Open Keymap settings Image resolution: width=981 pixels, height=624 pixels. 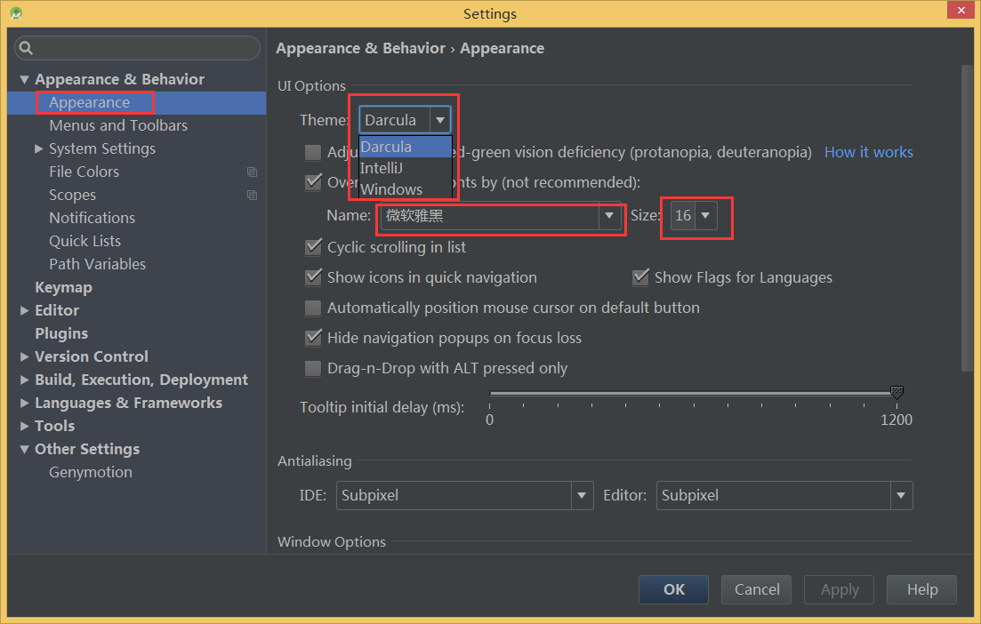63,288
